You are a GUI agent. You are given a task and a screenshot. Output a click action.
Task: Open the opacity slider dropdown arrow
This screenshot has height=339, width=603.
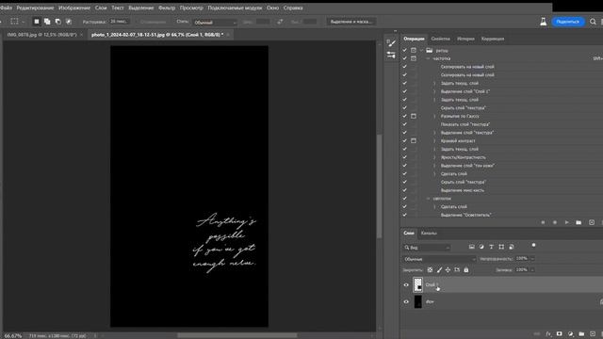pos(532,259)
